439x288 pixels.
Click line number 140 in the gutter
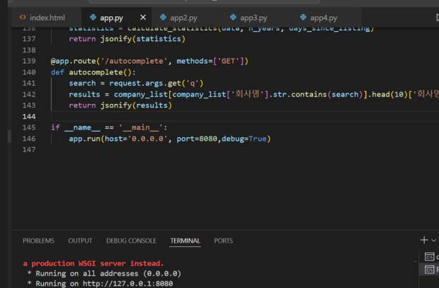point(29,72)
